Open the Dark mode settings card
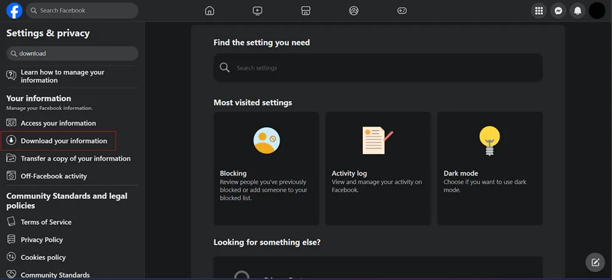This screenshot has height=280, width=612. (490, 168)
